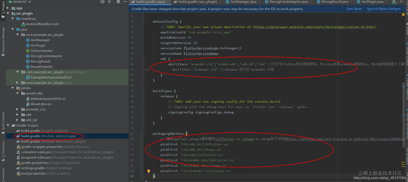Hide the Project tool window
The width and height of the screenshot is (408, 182).
(x=125, y=2)
